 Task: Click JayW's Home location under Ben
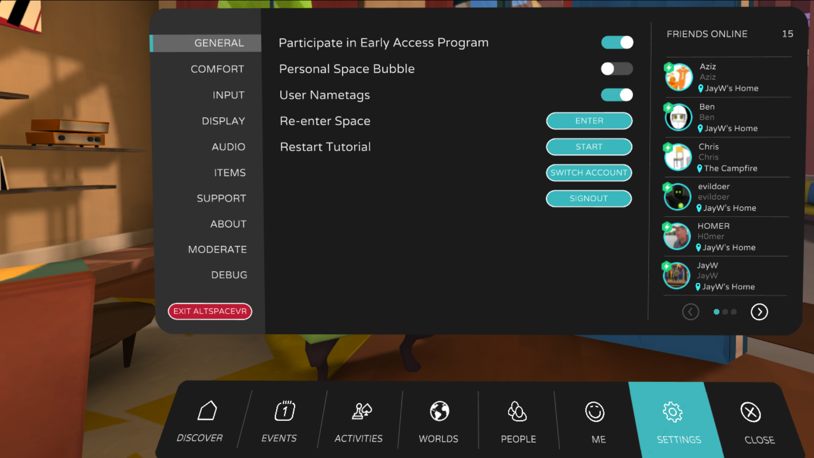[731, 129]
